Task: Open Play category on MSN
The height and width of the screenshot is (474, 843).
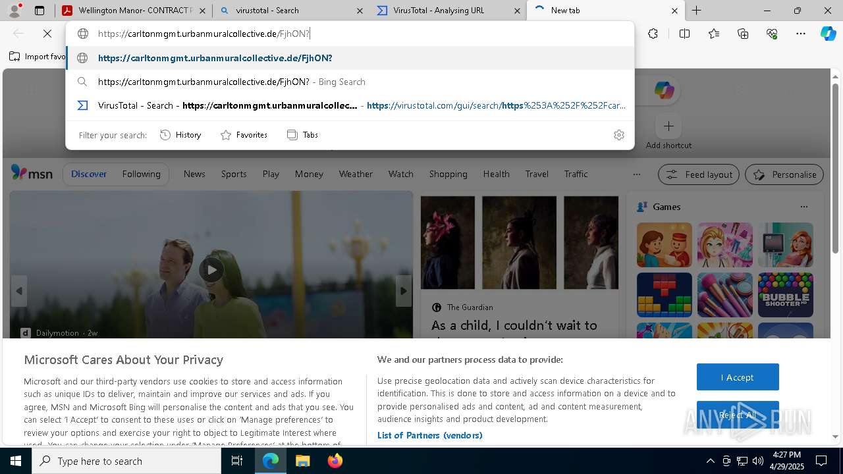Action: (x=271, y=174)
